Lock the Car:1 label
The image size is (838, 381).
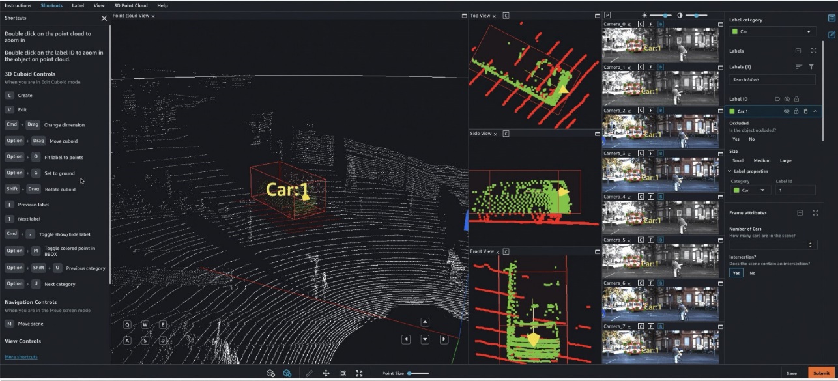click(x=796, y=111)
